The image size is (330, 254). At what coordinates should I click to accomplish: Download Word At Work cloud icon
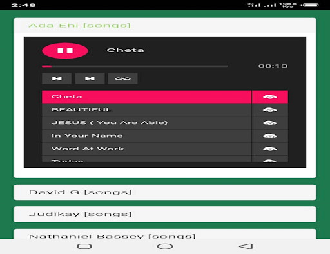[x=270, y=149]
